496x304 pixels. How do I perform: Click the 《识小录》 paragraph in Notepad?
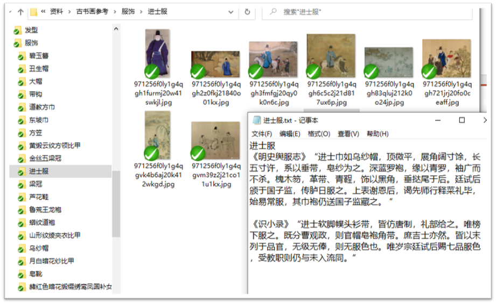point(365,241)
